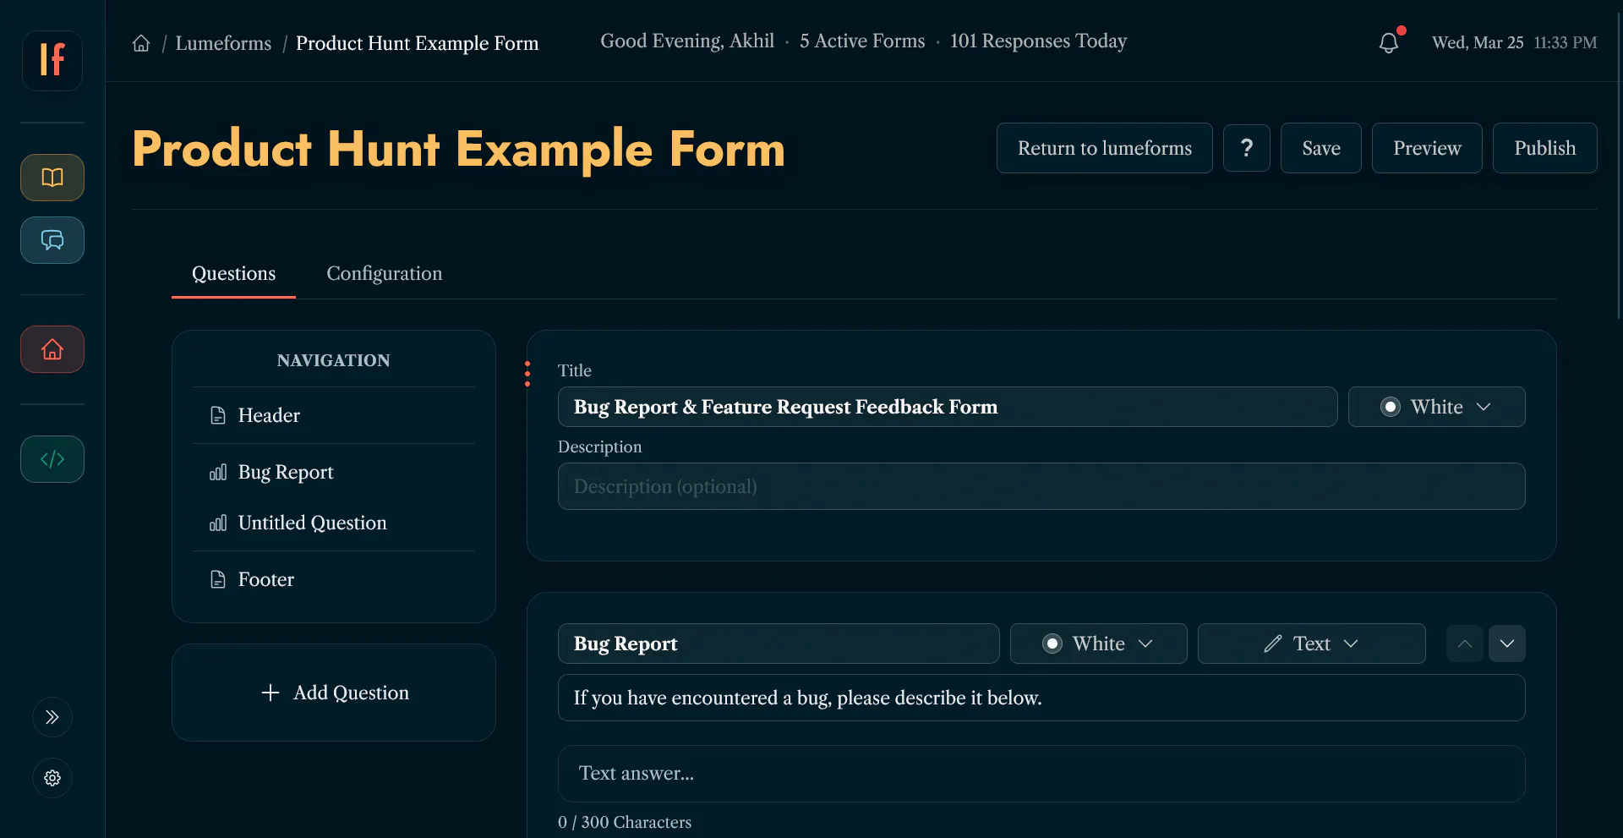Click the vertical dots drag handle

tap(527, 374)
